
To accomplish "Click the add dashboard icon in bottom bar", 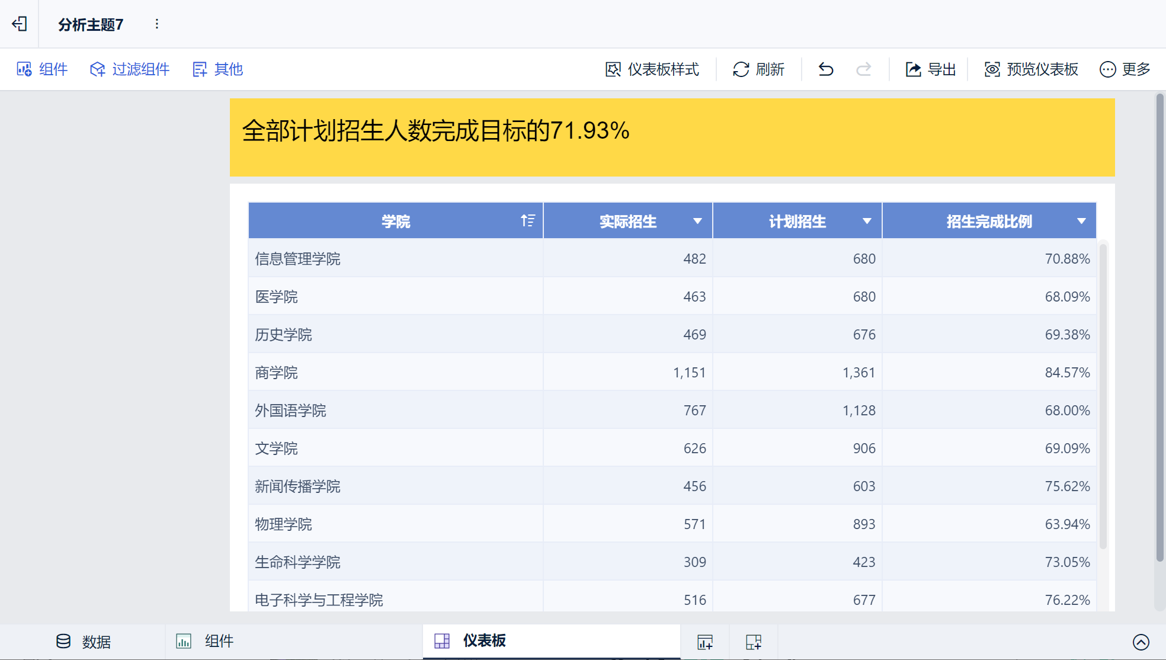I will coord(754,642).
